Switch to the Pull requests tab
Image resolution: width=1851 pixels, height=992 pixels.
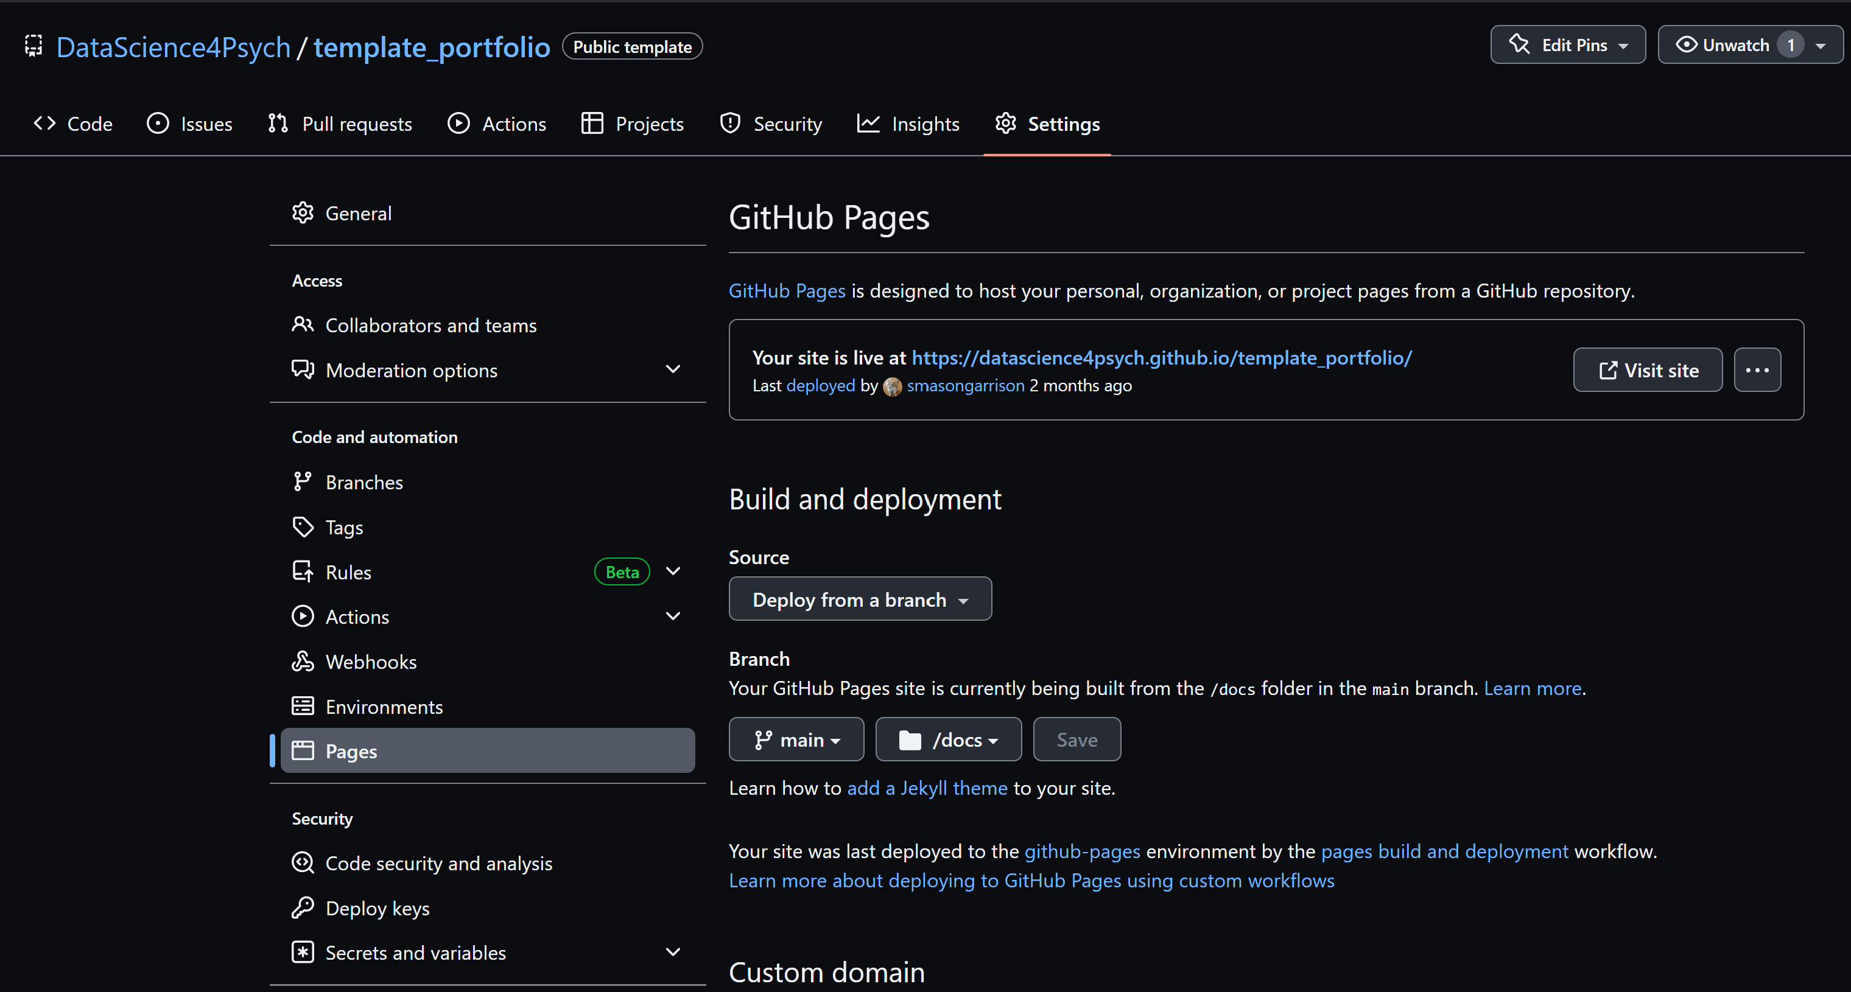(340, 124)
